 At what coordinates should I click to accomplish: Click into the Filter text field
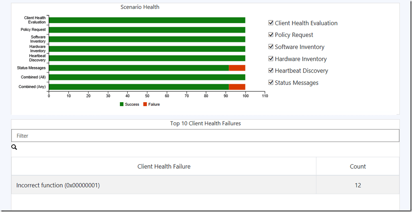205,136
